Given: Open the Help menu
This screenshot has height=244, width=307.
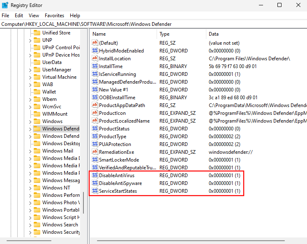Looking at the screenshot, I should [x=75, y=16].
